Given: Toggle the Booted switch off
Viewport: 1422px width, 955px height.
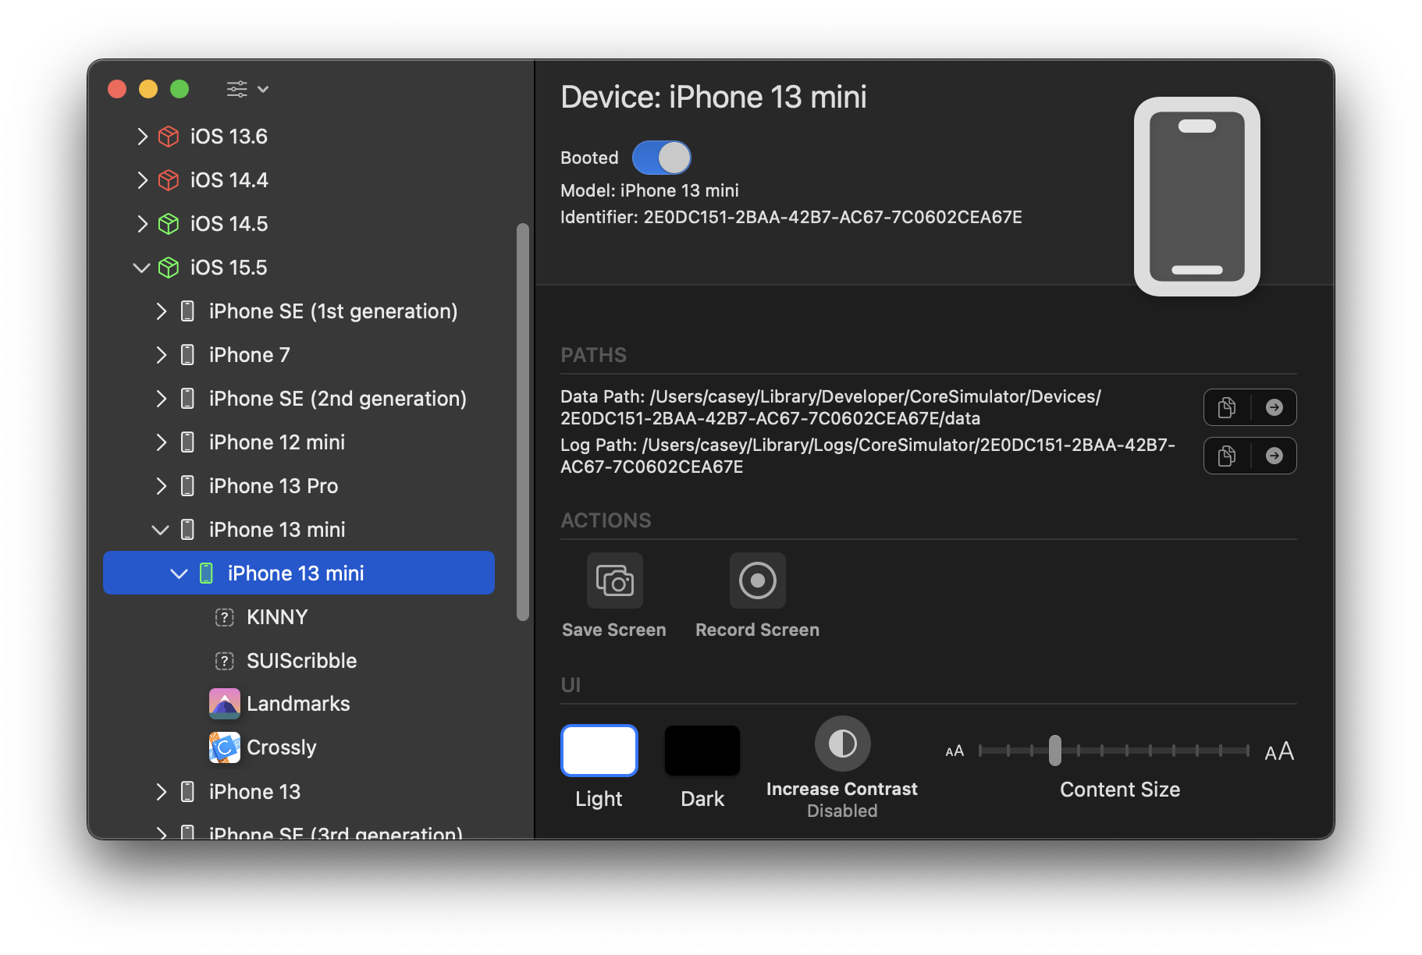Looking at the screenshot, I should 661,158.
